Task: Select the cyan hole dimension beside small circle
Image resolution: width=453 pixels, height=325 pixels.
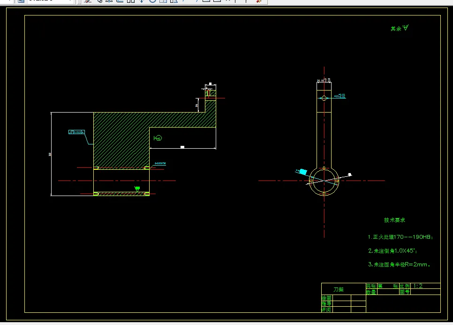Action: 340,96
